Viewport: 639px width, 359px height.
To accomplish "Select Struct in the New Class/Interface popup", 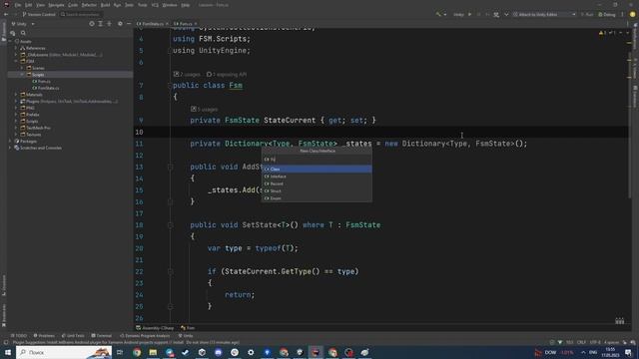I will [317, 190].
